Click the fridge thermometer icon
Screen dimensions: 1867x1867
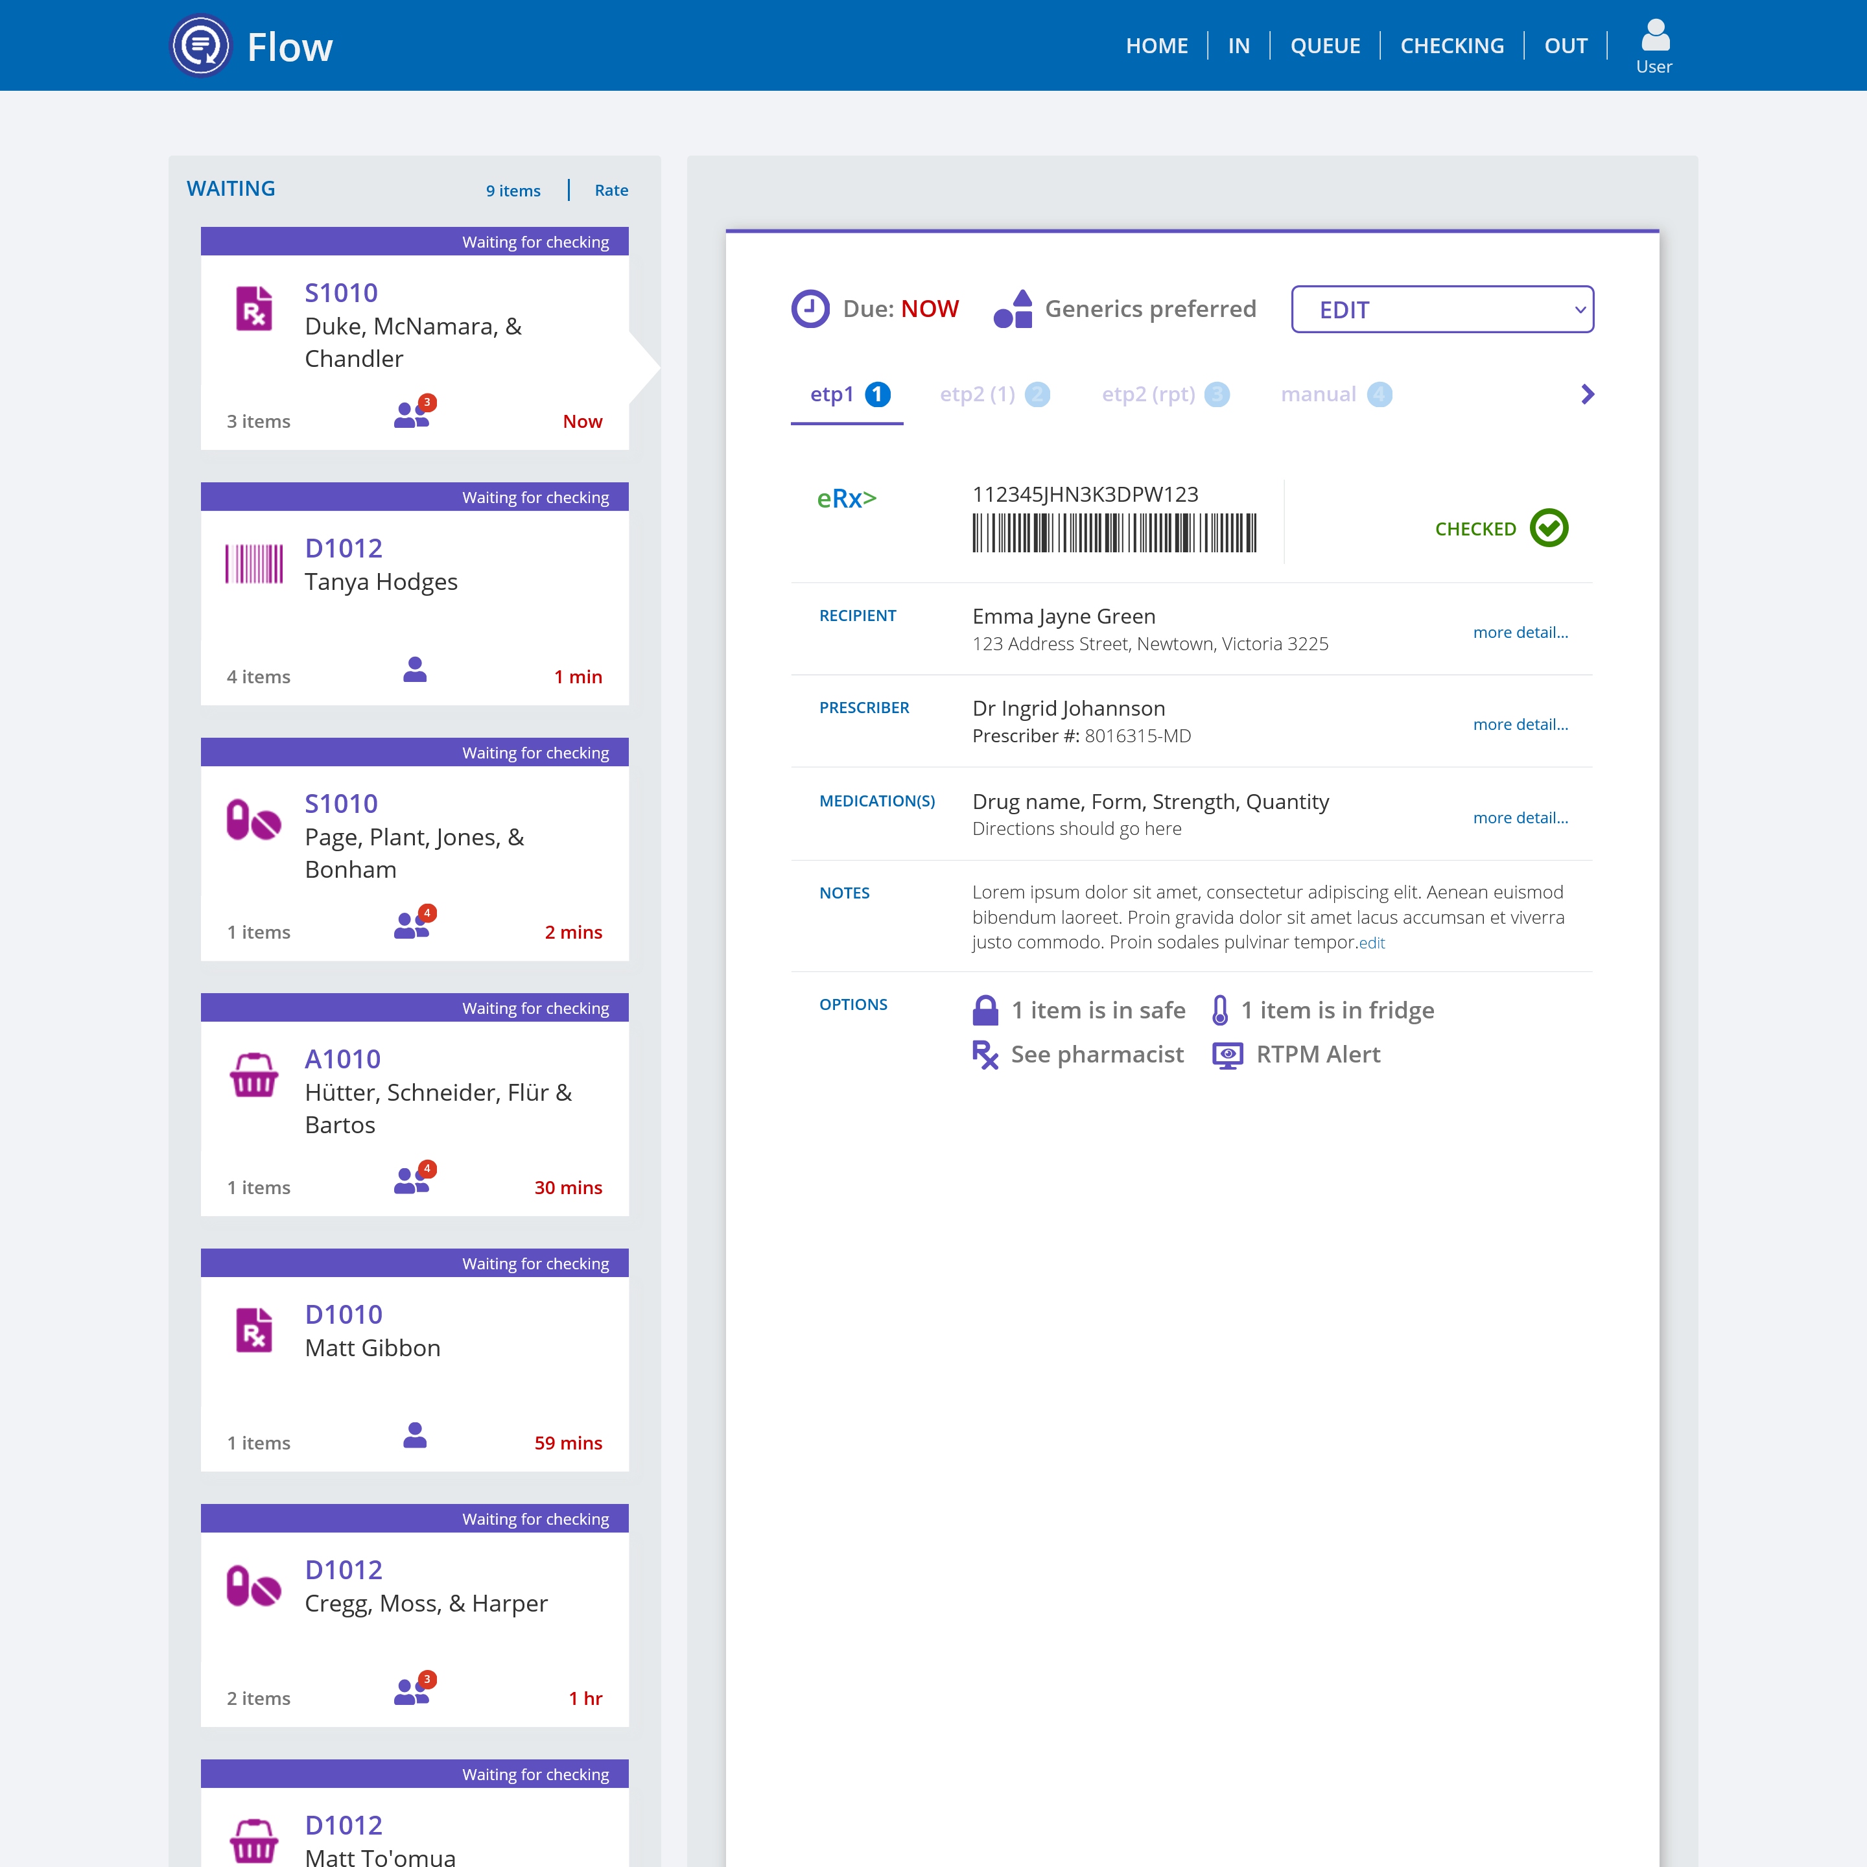point(1221,1010)
